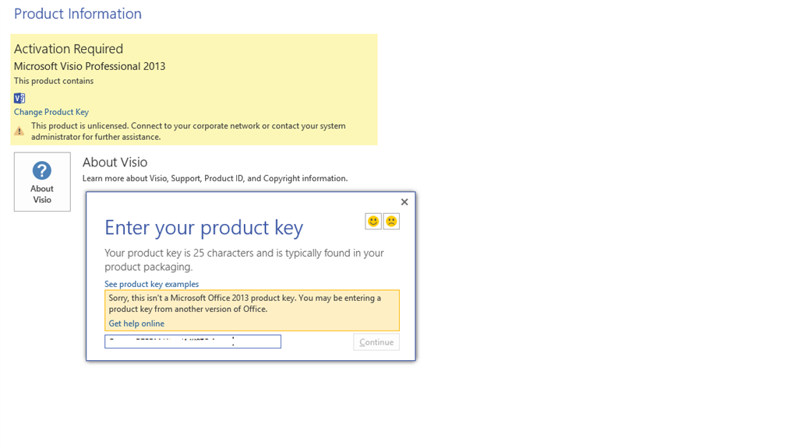The height and width of the screenshot is (448, 798).
Task: Click the Product Information heading
Action: [78, 14]
